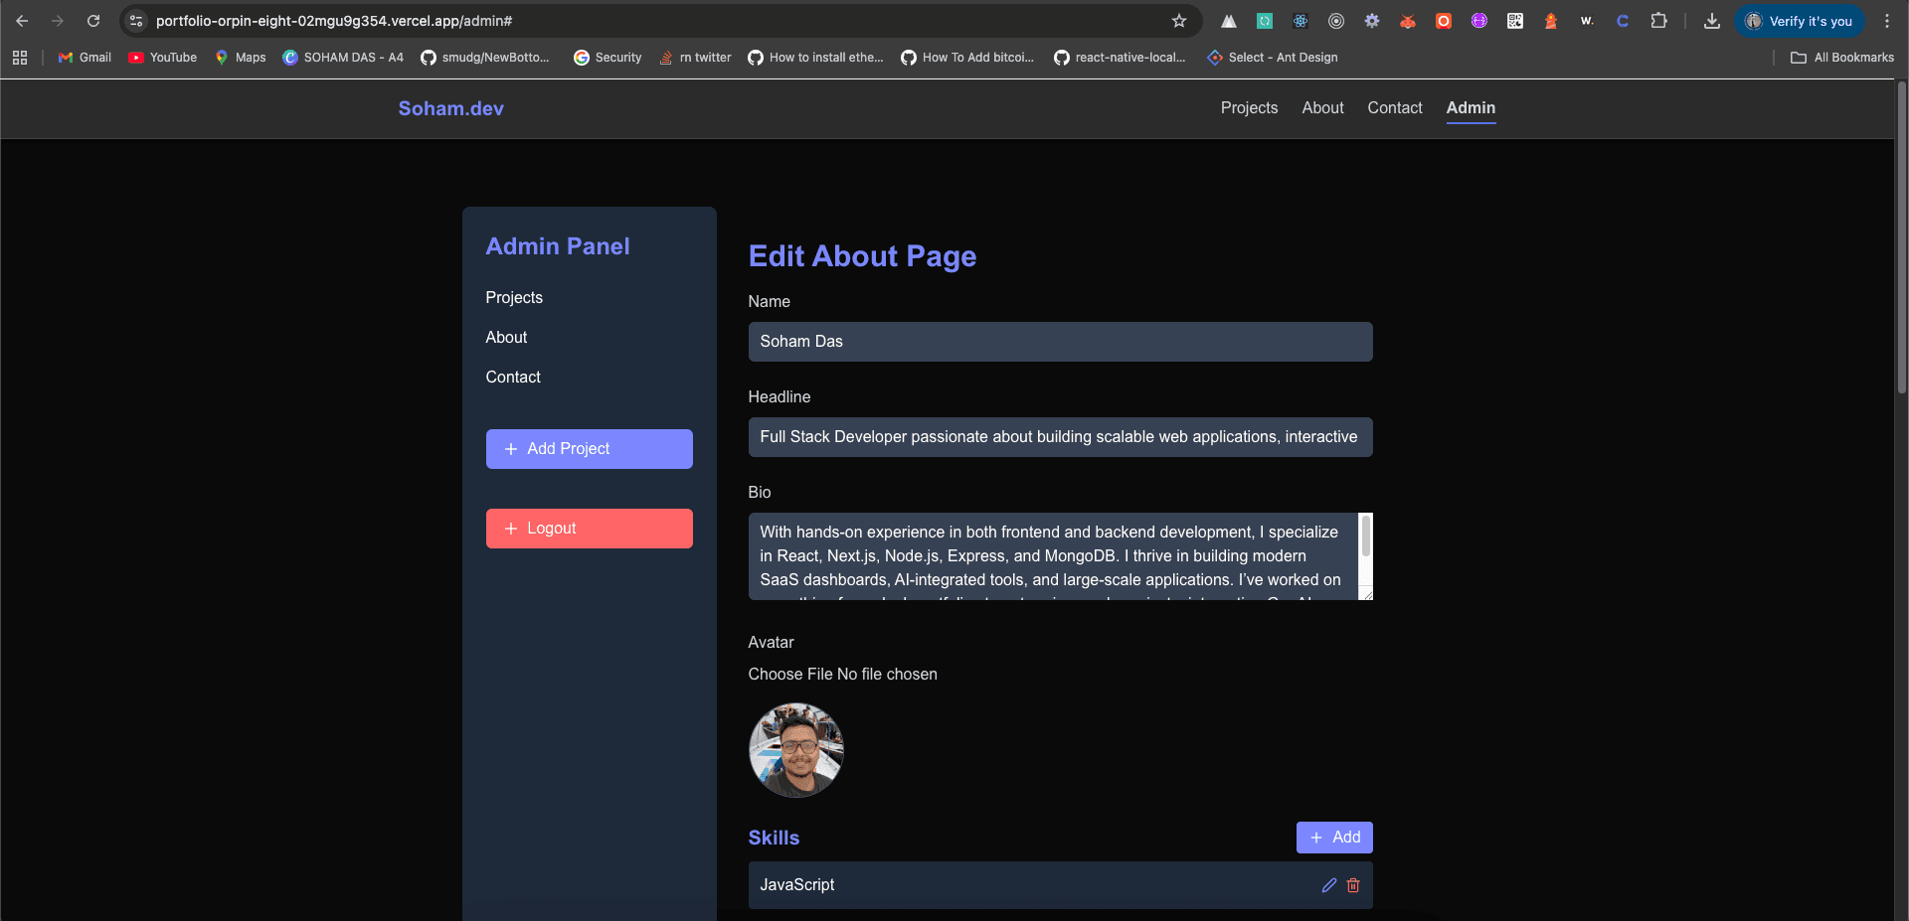Viewport: 1909px width, 921px height.
Task: Open the blue C extension icon
Action: [1623, 21]
